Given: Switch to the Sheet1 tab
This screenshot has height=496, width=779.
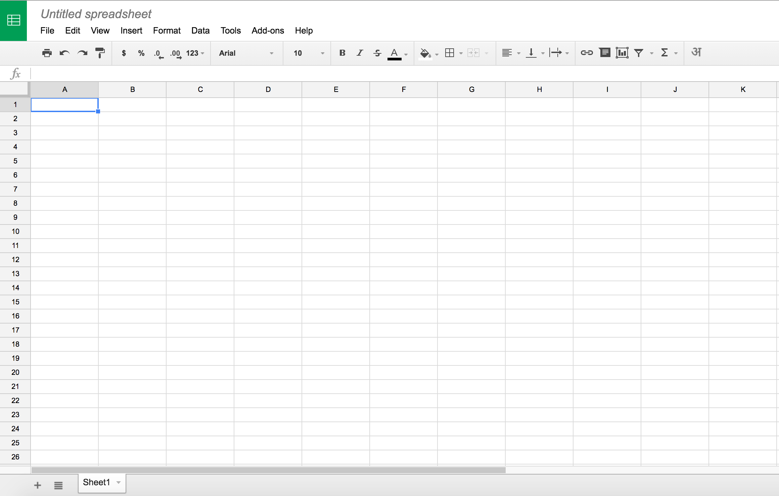Looking at the screenshot, I should click(97, 482).
